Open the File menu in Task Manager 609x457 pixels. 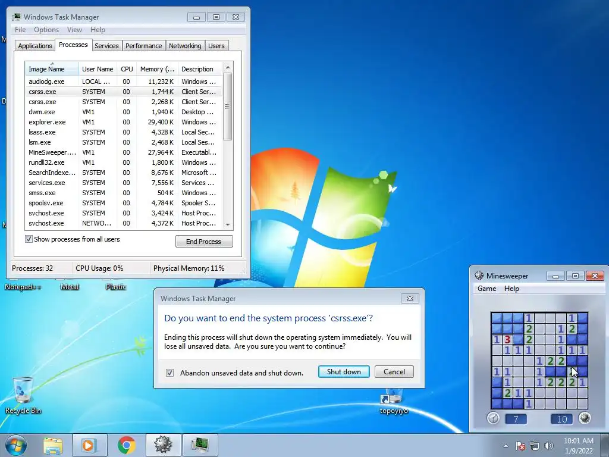pyautogui.click(x=20, y=30)
